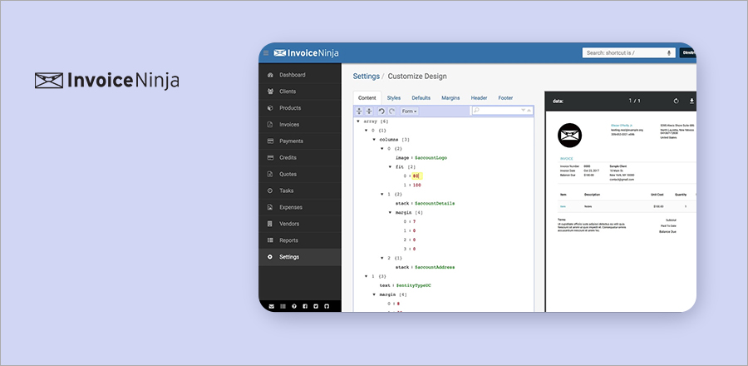
Task: Click margin value 7 at index 0
Action: tap(414, 221)
